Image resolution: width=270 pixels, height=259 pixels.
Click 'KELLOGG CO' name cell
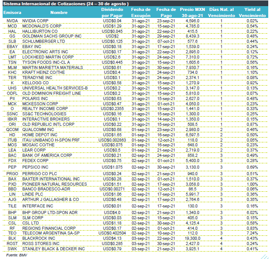[x=36, y=83]
